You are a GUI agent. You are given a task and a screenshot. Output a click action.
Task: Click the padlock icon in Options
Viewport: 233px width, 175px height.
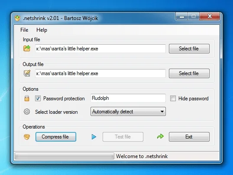[27, 98]
